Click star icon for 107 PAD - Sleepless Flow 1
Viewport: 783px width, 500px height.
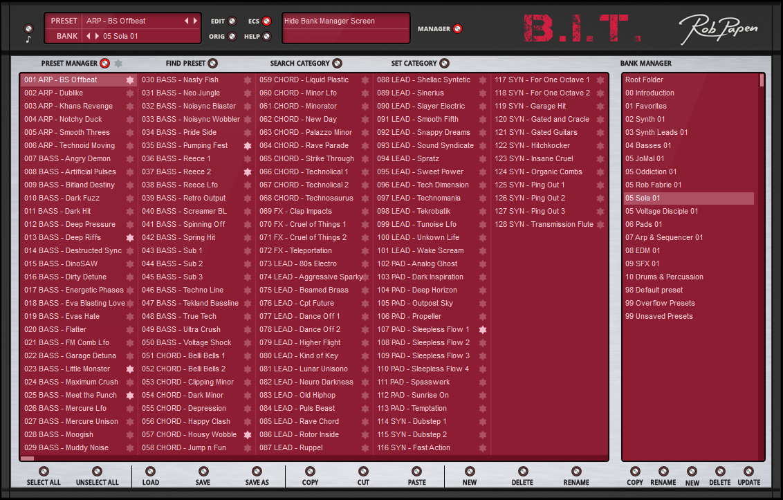pos(483,330)
